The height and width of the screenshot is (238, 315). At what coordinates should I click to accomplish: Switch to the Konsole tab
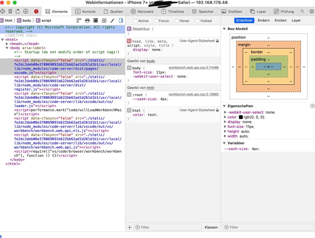85,11
